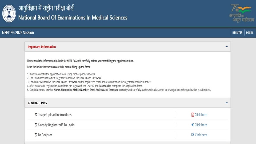Click the Important Information panel heading
256x144 pixels.
click(42, 47)
